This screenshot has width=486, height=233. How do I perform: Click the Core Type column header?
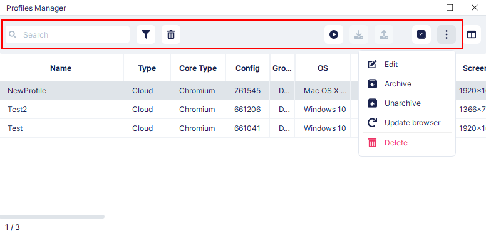tap(198, 68)
